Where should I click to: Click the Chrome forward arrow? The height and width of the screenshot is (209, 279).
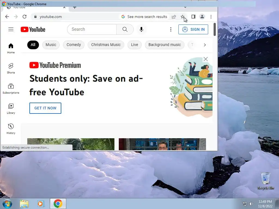click(x=16, y=17)
